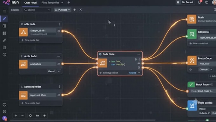Add next type in Code Node
Viewport: 216px width, 122px height.
(109, 73)
